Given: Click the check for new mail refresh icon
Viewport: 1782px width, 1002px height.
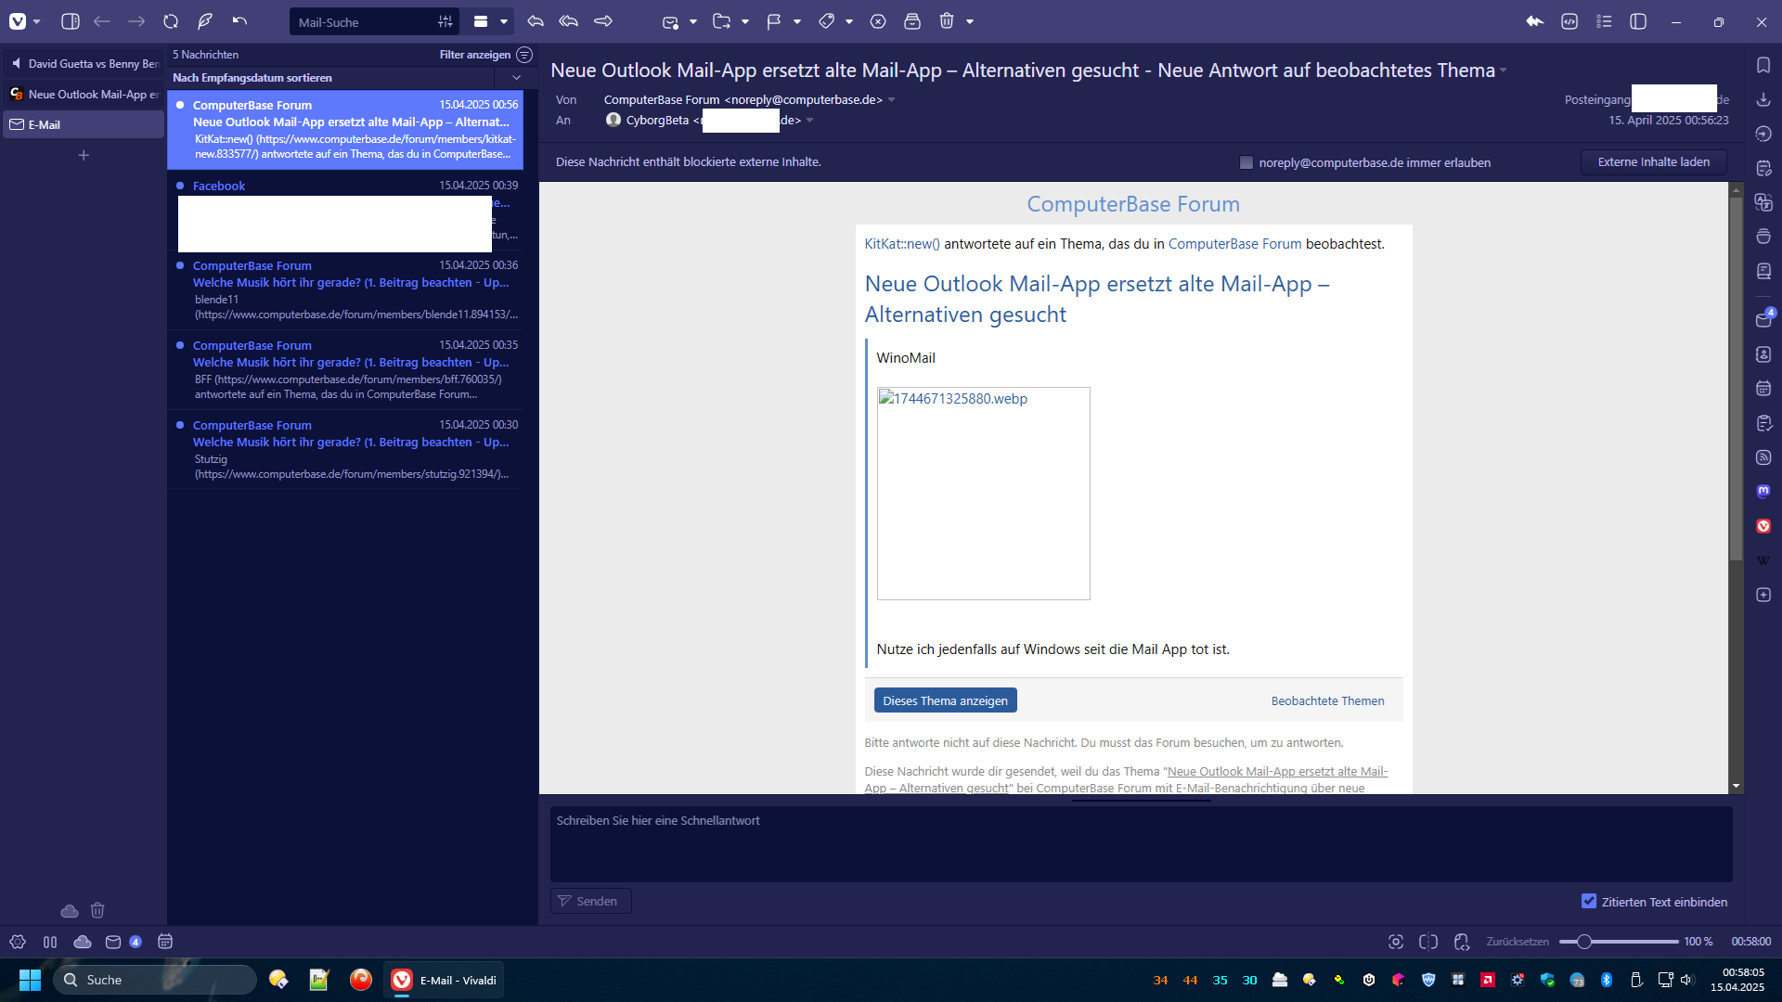Looking at the screenshot, I should 171,21.
